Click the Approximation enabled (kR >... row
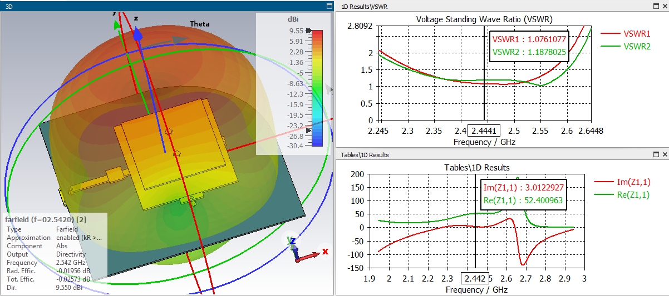The width and height of the screenshot is (669, 296). (x=54, y=238)
